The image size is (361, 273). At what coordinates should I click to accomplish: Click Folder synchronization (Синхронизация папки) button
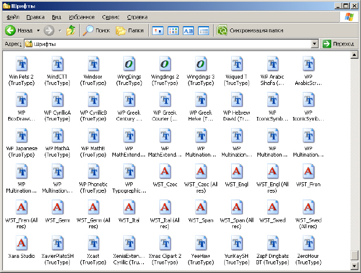250,30
